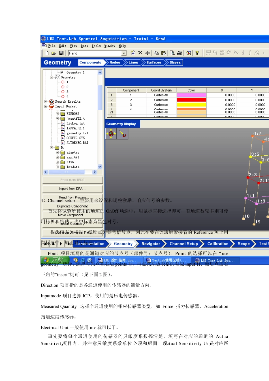The height and width of the screenshot is (381, 269).
Task: Switch to the Nodes tab
Action: (x=115, y=62)
